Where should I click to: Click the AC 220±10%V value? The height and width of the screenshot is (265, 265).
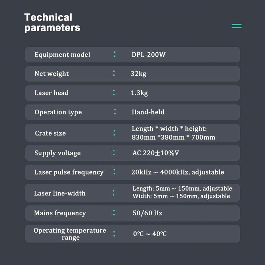156,153
